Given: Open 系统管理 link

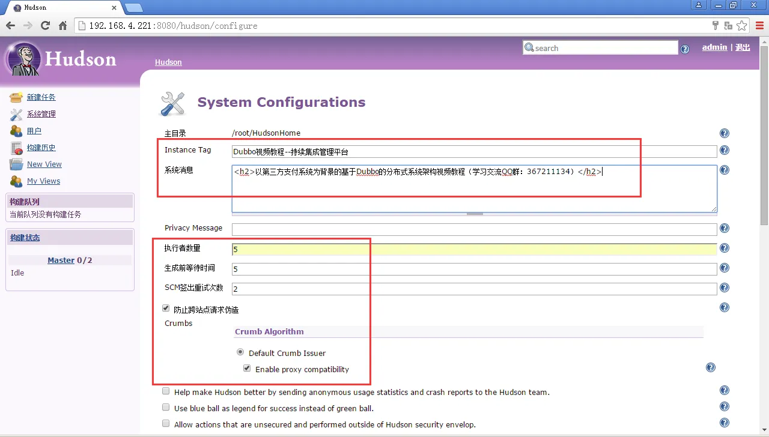Looking at the screenshot, I should (41, 114).
